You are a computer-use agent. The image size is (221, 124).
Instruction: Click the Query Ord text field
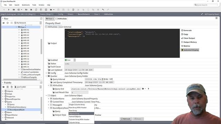coord(106,89)
